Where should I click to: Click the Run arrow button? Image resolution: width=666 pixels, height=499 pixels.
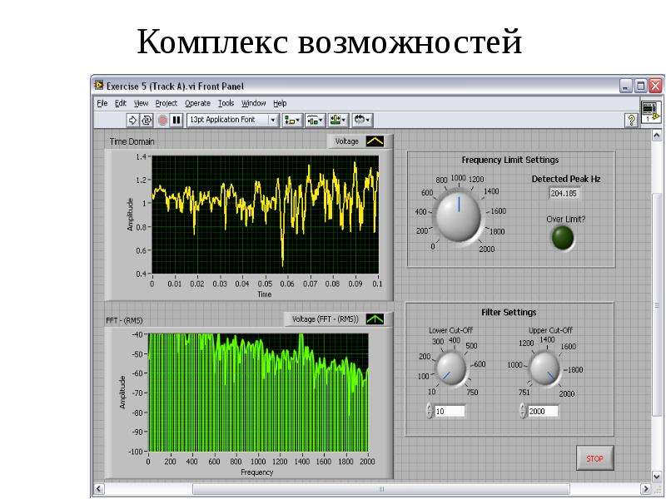132,120
